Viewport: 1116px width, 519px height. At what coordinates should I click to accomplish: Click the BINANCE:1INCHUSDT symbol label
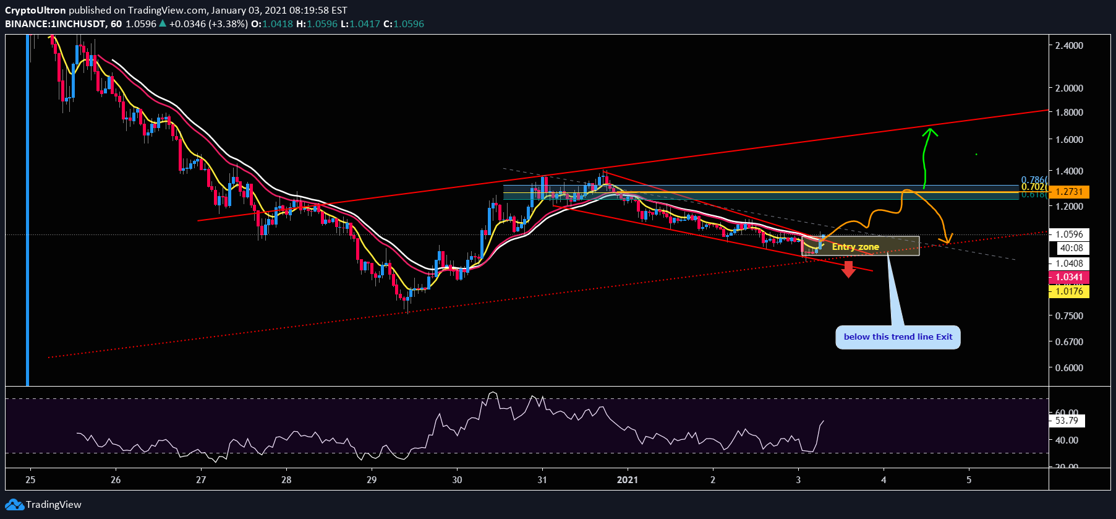54,24
